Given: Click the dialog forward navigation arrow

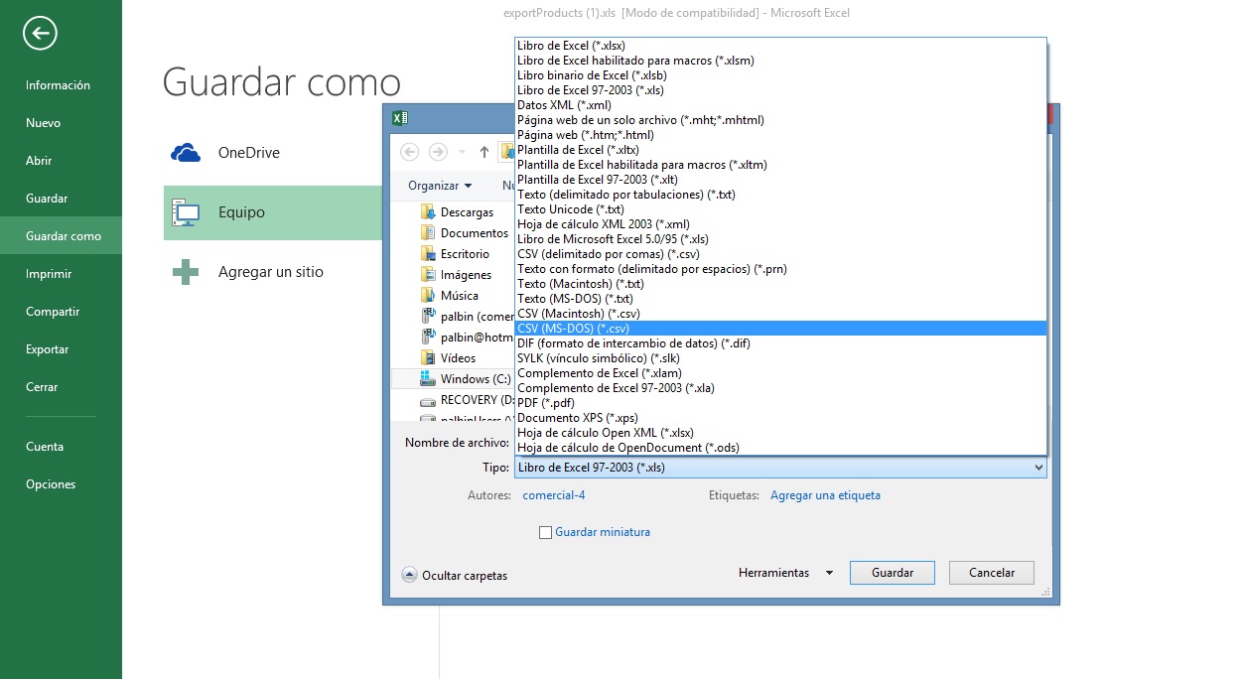Looking at the screenshot, I should [438, 152].
